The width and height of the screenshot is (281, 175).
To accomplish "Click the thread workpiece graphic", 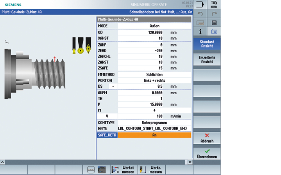I will tap(35, 74).
